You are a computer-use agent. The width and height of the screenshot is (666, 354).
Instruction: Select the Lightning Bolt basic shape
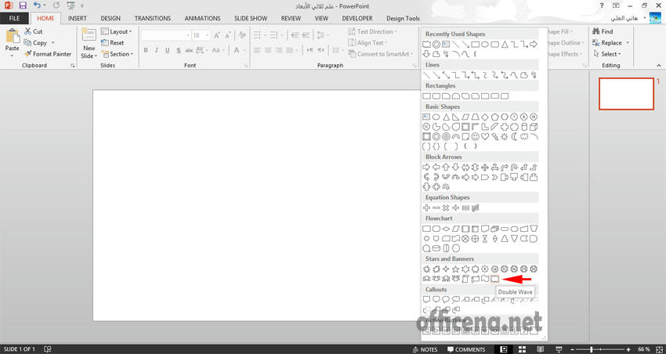(495, 136)
